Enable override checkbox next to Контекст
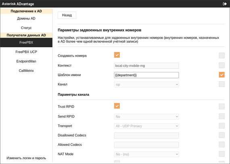 coord(222,65)
